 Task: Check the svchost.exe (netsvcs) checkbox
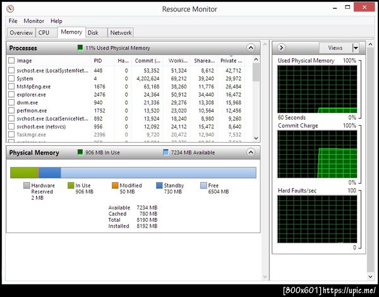pos(11,126)
